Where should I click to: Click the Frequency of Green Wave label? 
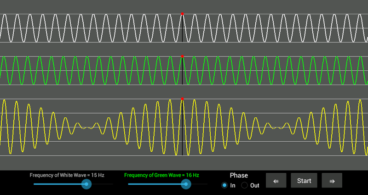[x=162, y=175]
